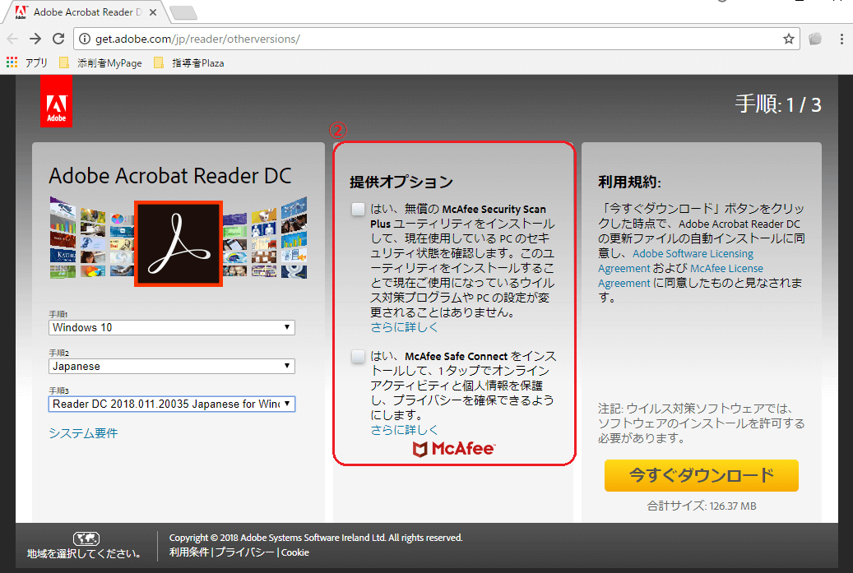Click the Adobe logo in the page header

(56, 101)
